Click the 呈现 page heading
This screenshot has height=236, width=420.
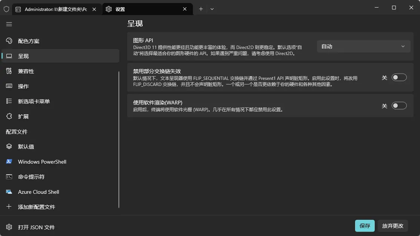pyautogui.click(x=135, y=23)
